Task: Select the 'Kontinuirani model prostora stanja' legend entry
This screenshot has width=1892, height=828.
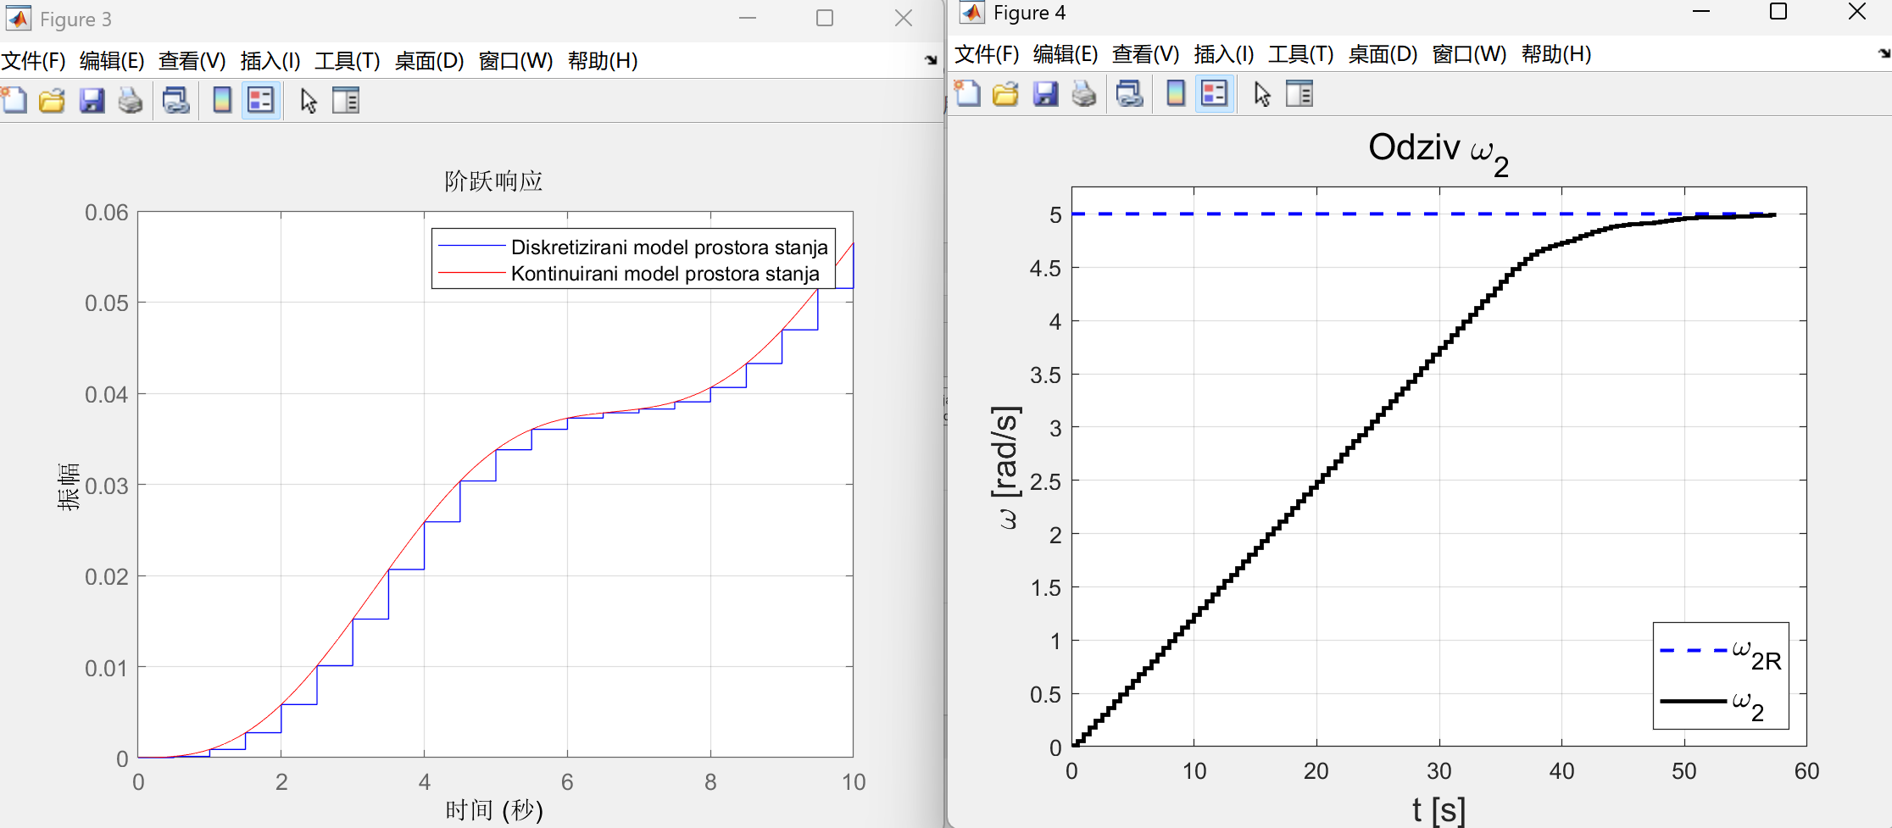Action: click(664, 274)
